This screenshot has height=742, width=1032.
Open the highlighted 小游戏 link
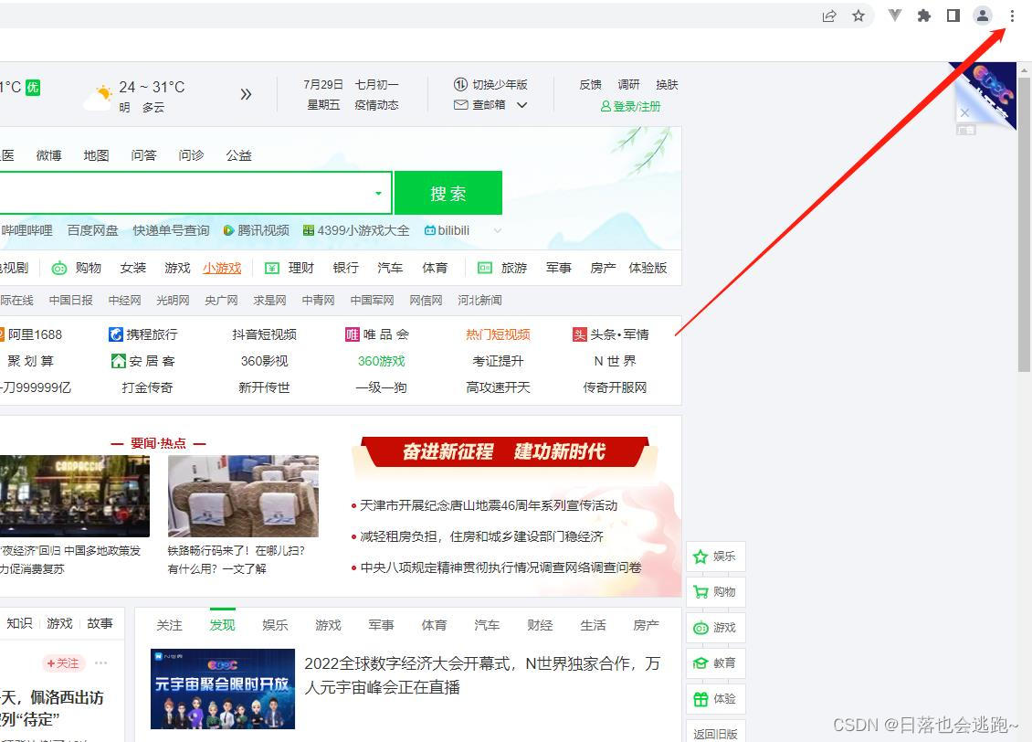tap(222, 268)
